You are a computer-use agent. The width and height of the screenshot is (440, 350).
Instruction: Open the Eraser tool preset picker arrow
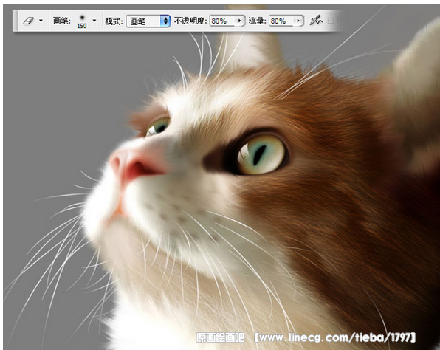tap(41, 21)
